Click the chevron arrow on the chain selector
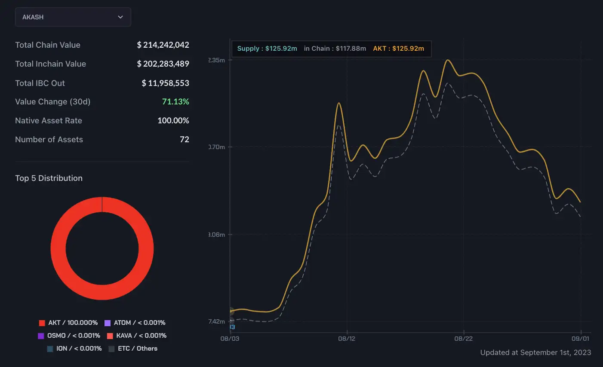 120,17
